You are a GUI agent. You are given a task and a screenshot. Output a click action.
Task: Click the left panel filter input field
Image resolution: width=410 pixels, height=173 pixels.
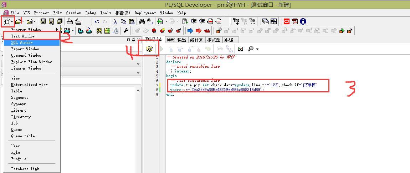click(x=101, y=81)
